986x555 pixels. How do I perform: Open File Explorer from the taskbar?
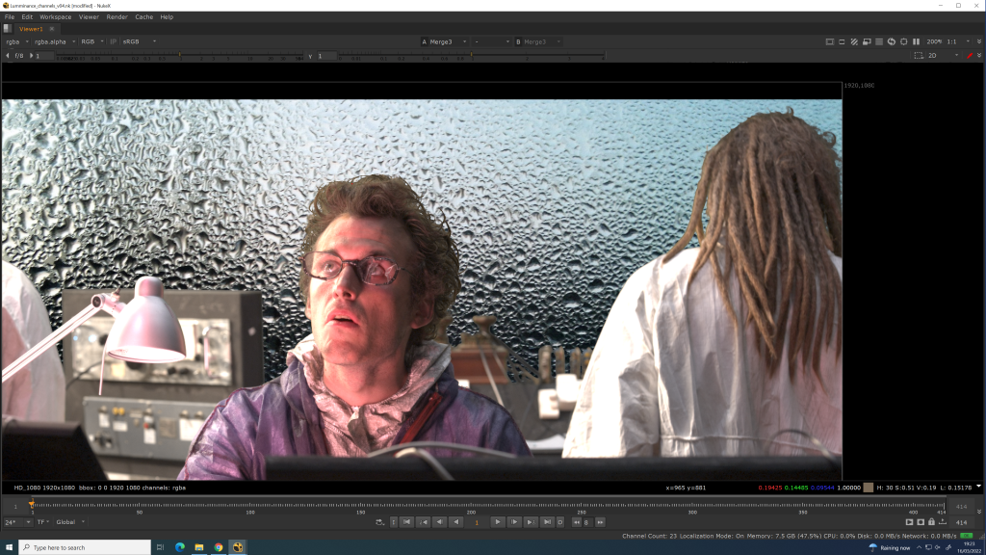(199, 547)
